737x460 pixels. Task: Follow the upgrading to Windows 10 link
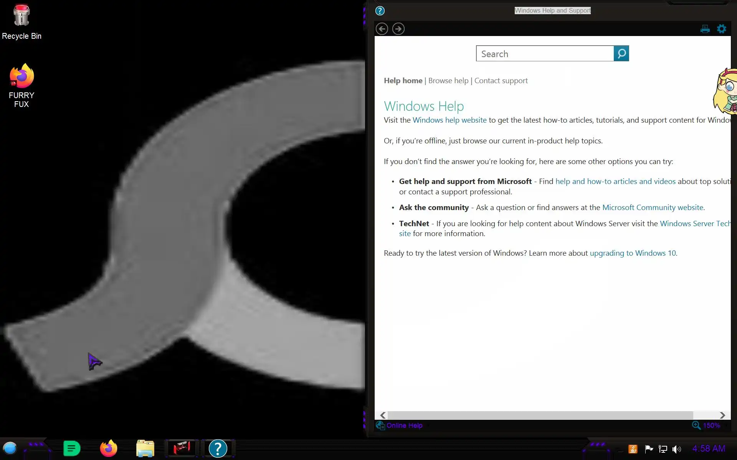pyautogui.click(x=633, y=253)
